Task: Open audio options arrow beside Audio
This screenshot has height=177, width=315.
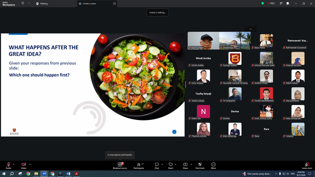Action: tap(14, 164)
